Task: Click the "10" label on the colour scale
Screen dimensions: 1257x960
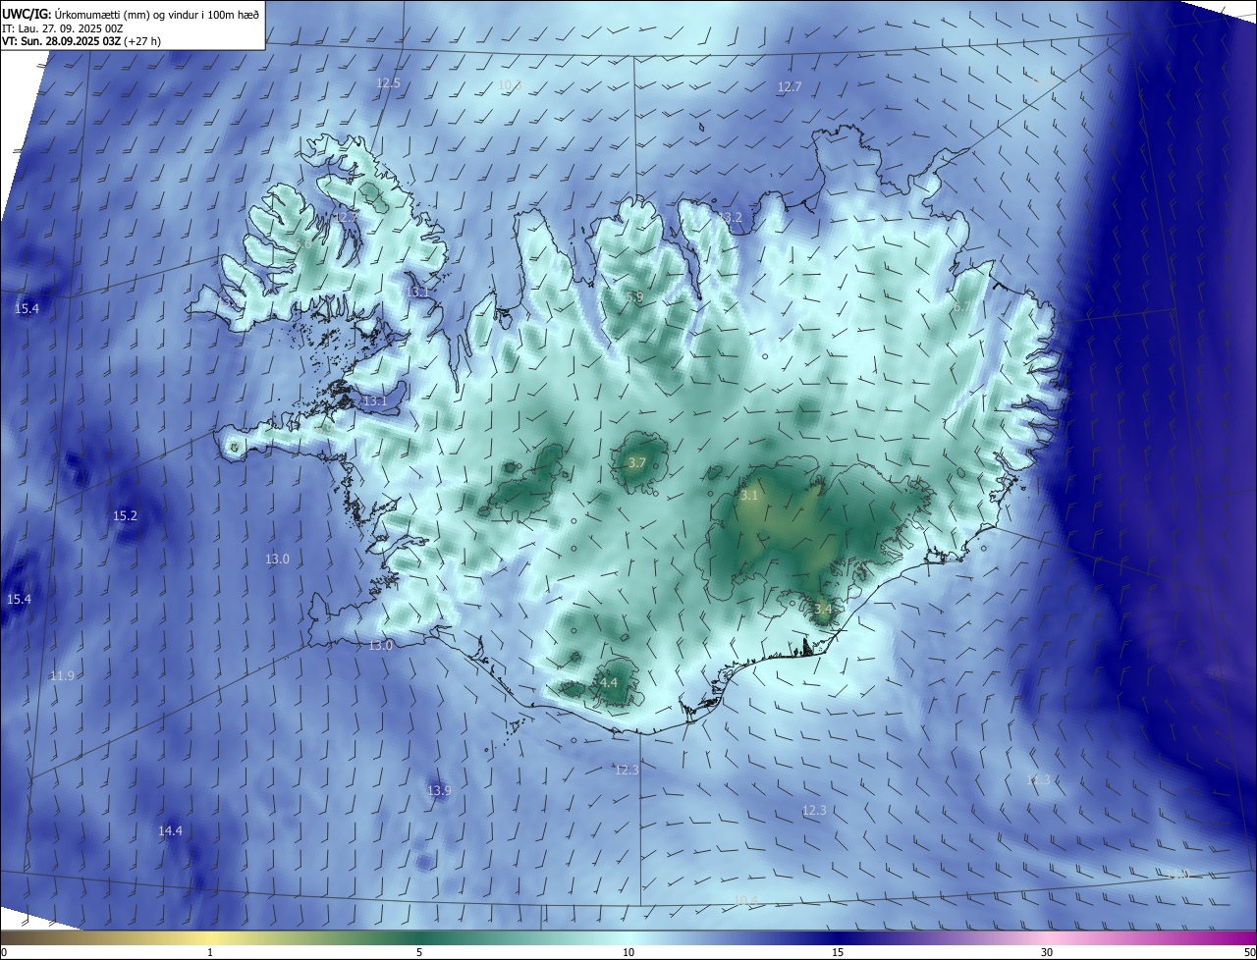Action: coord(628,952)
